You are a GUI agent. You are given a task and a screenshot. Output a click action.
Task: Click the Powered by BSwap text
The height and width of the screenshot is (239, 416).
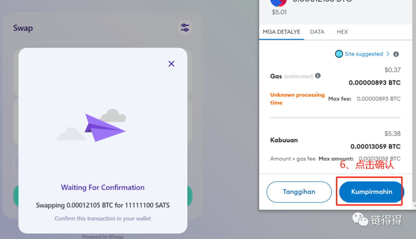click(103, 236)
